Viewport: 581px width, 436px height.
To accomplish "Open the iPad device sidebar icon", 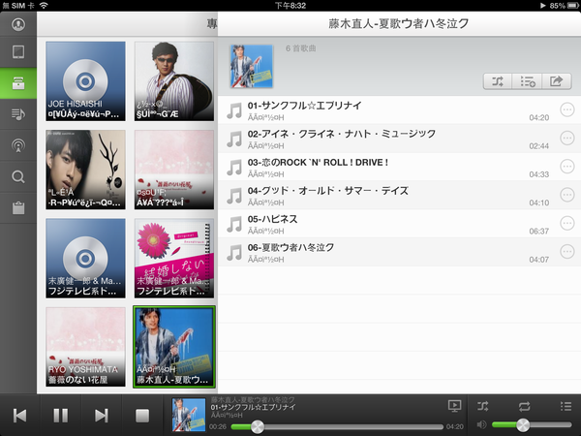I will tap(18, 52).
